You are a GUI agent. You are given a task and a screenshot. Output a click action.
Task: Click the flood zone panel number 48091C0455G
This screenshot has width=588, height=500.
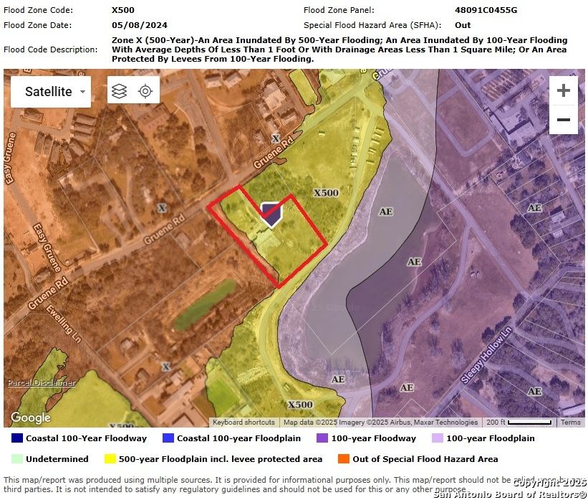click(x=486, y=10)
